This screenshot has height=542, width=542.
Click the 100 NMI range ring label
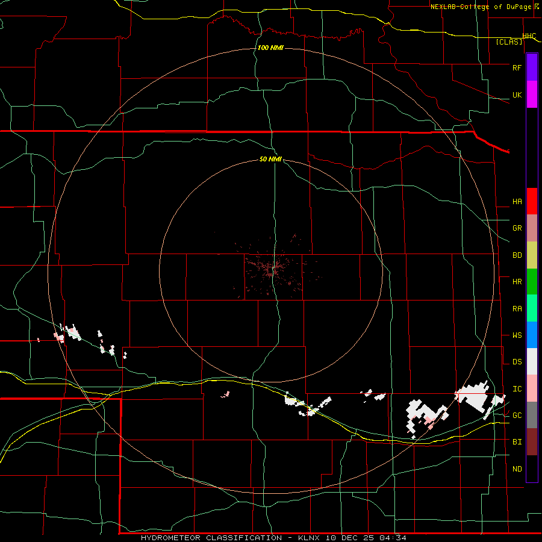tap(270, 48)
